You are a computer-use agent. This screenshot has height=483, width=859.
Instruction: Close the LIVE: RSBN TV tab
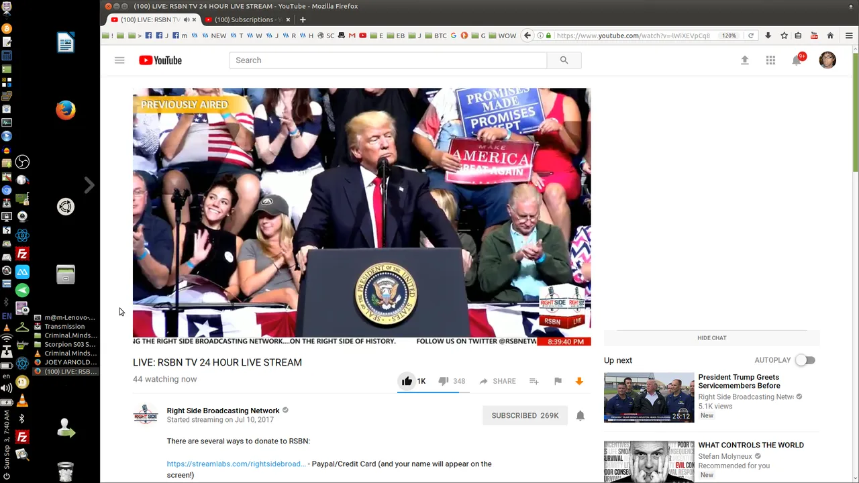195,19
